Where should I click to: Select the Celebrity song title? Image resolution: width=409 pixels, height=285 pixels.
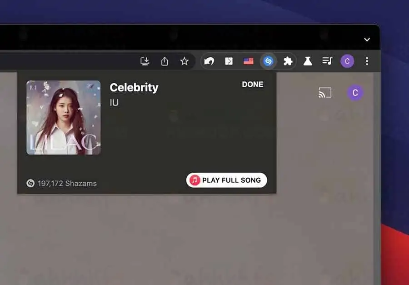coord(134,87)
